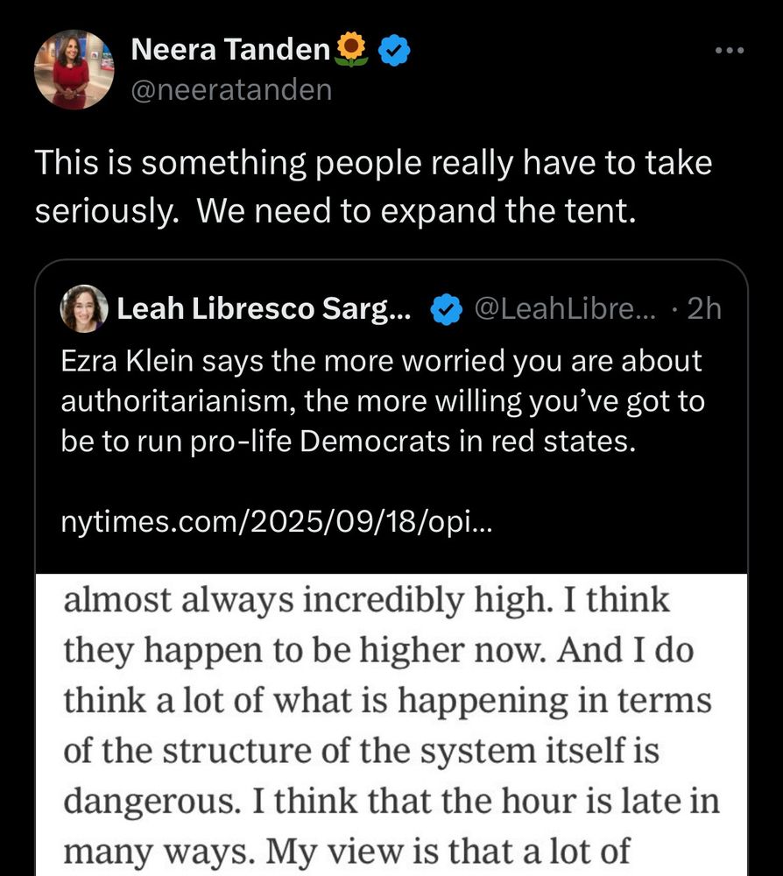
Task: Visit the @neeratanden handle
Action: [x=231, y=89]
